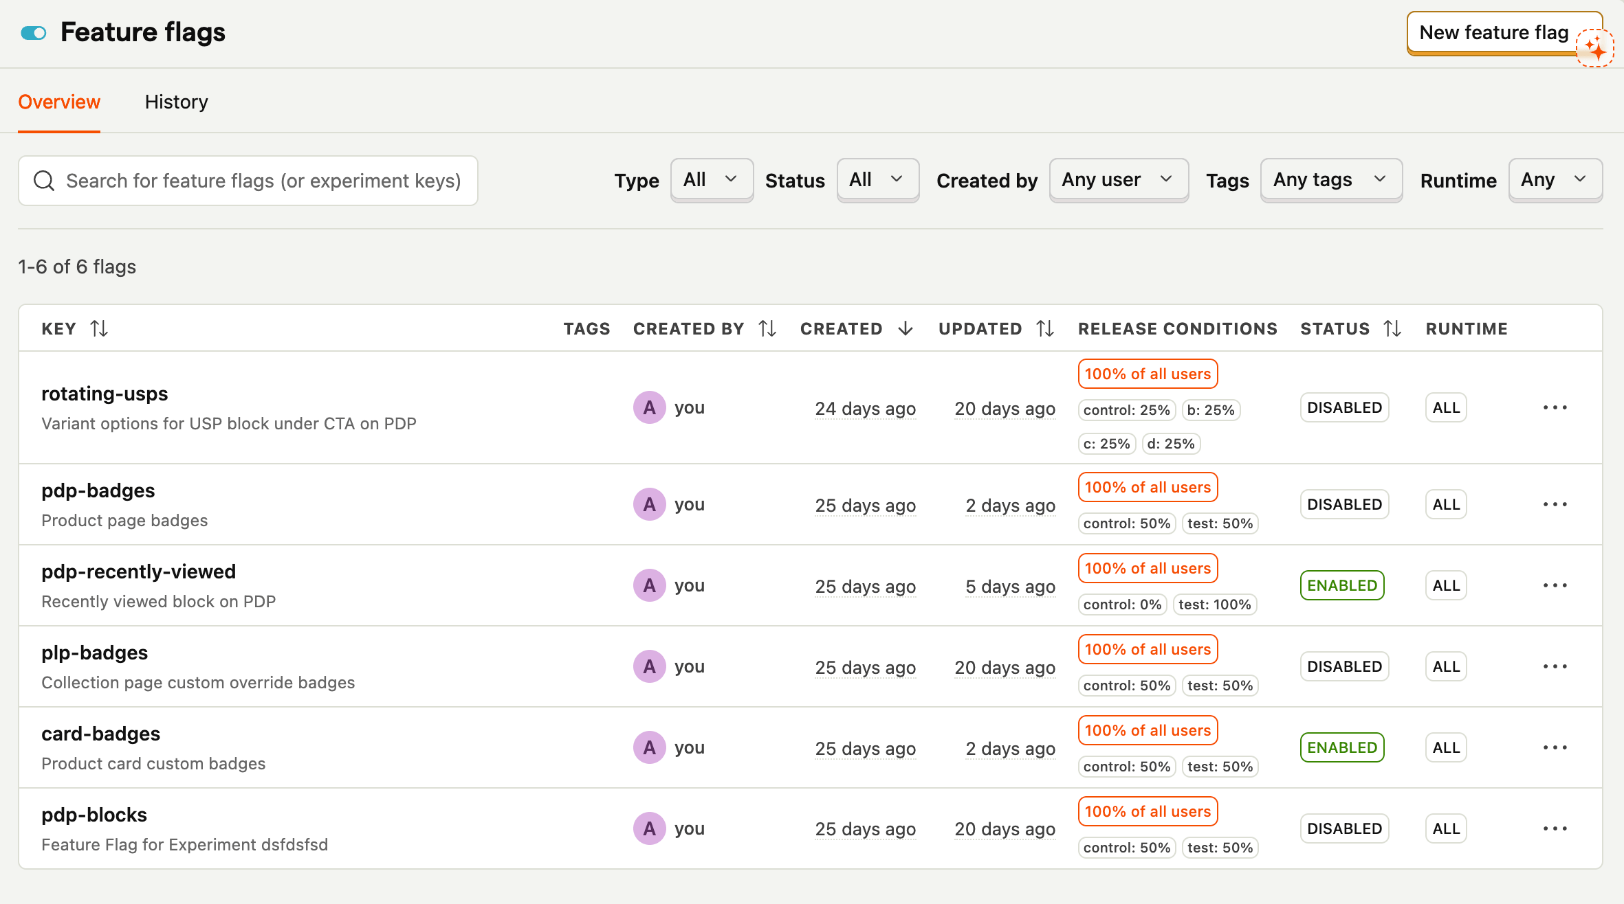
Task: Click DISABLED status of pdp-badges
Action: point(1344,504)
